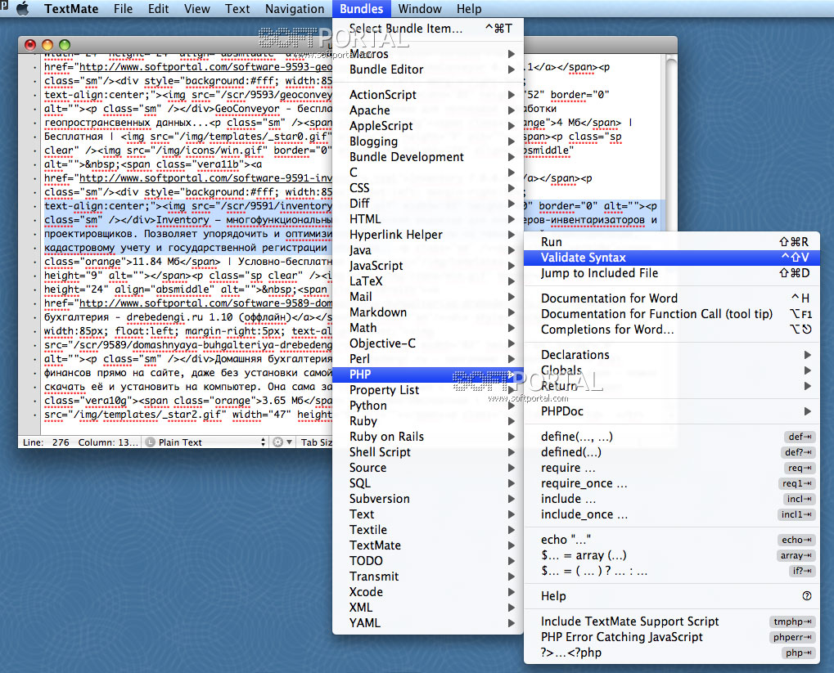Open the Edit menu
Image resolution: width=834 pixels, height=673 pixels.
tap(159, 9)
